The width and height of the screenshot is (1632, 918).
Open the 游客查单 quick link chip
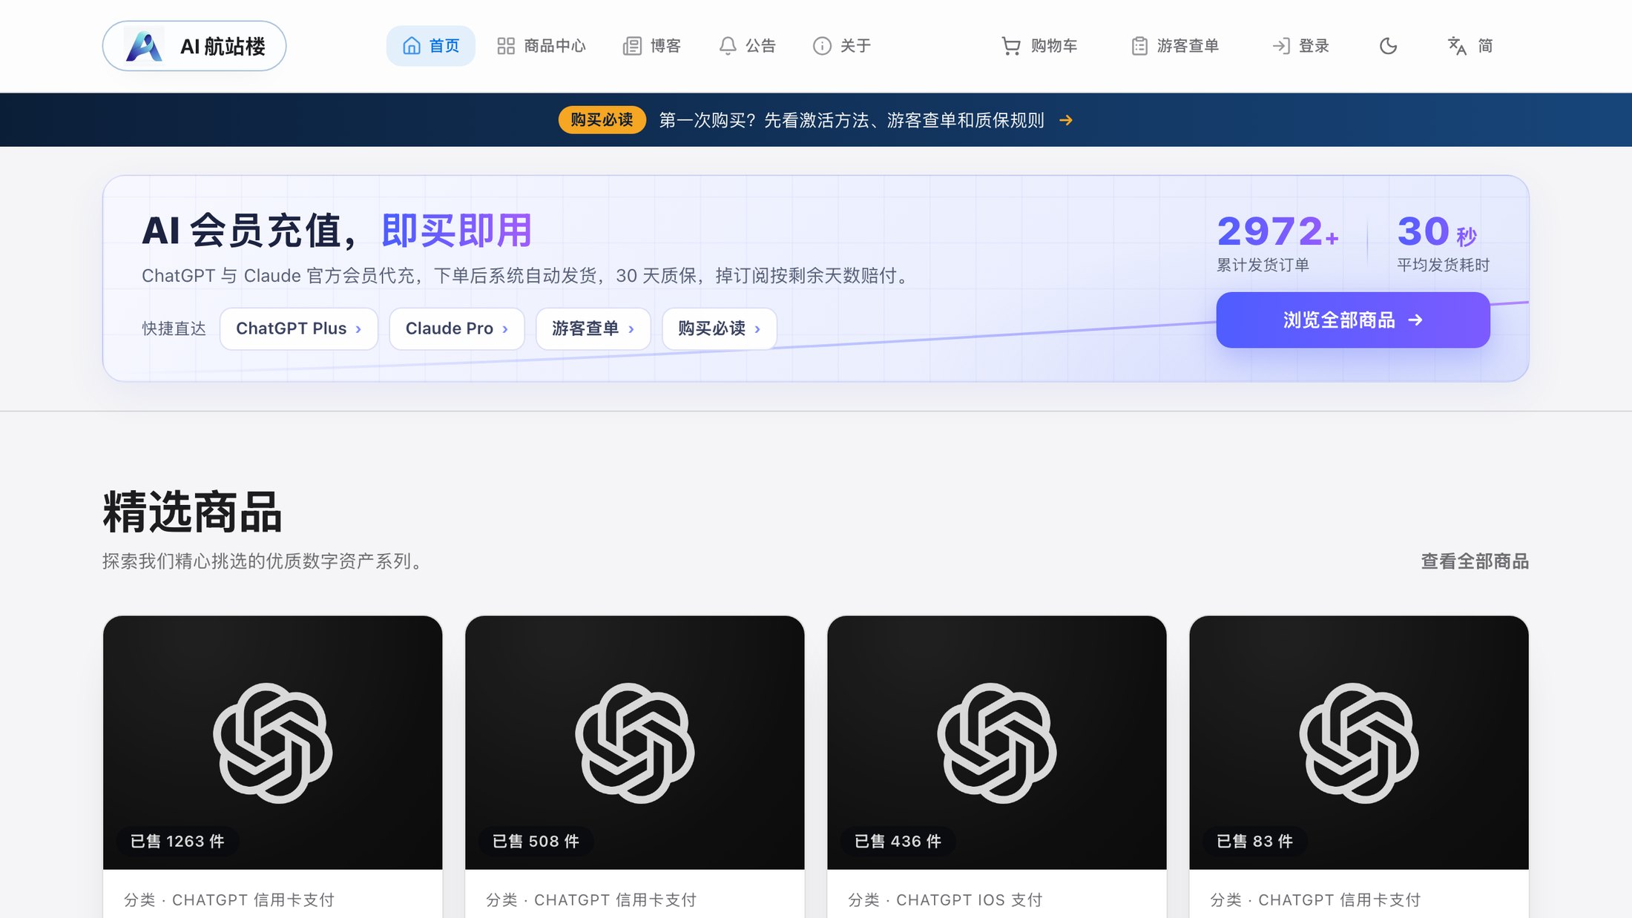593,328
